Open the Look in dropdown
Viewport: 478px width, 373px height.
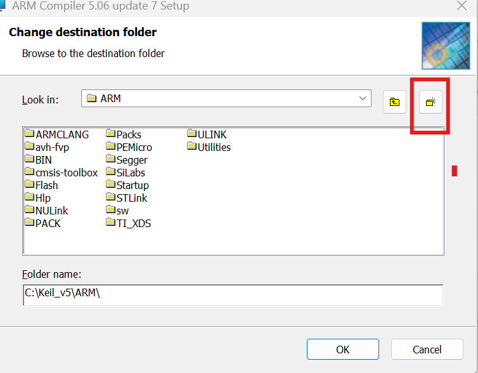[x=226, y=98]
